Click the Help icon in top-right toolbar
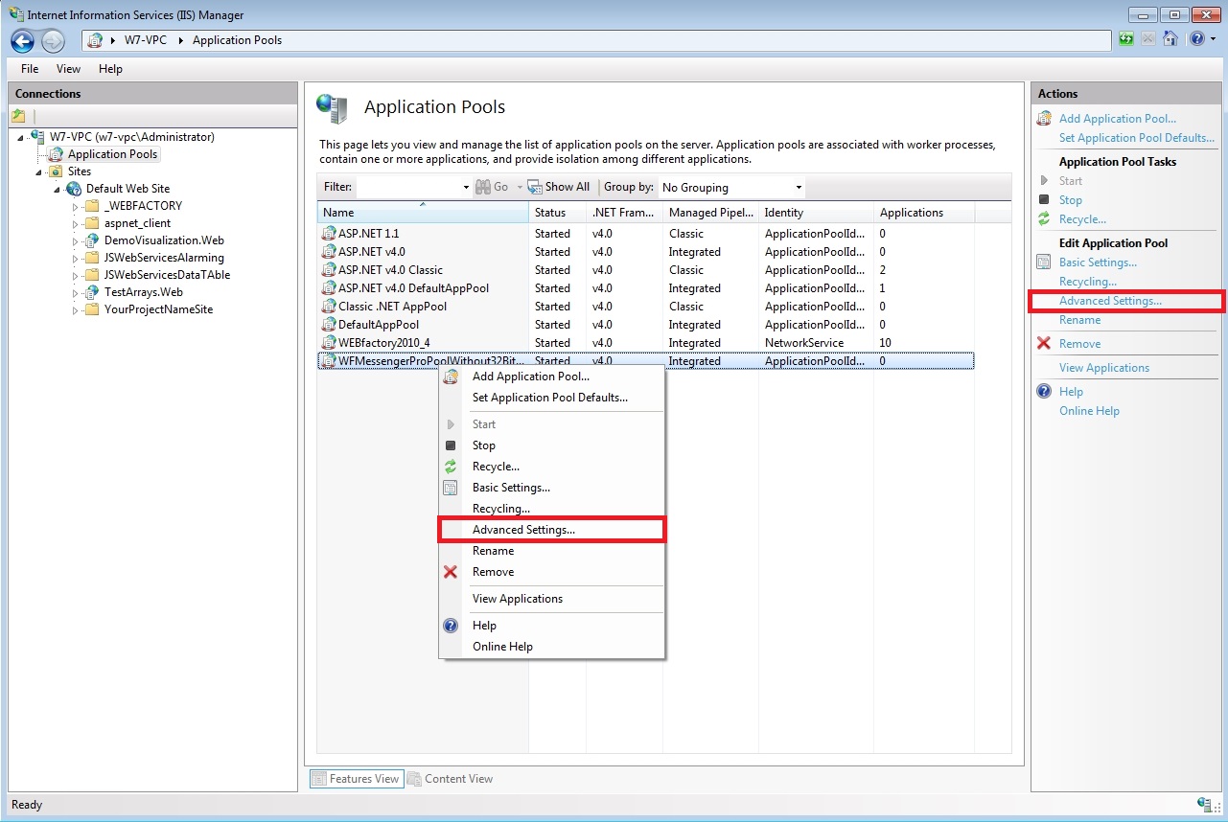 pyautogui.click(x=1195, y=39)
